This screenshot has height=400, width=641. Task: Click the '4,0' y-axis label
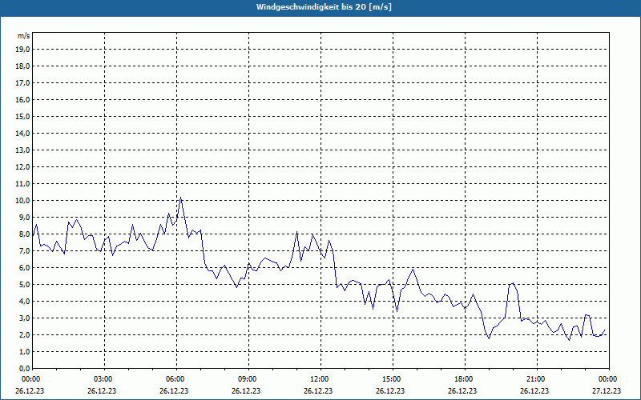point(25,302)
